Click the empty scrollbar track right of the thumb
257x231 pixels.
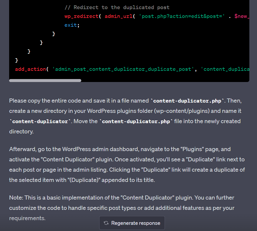tap(165, 80)
